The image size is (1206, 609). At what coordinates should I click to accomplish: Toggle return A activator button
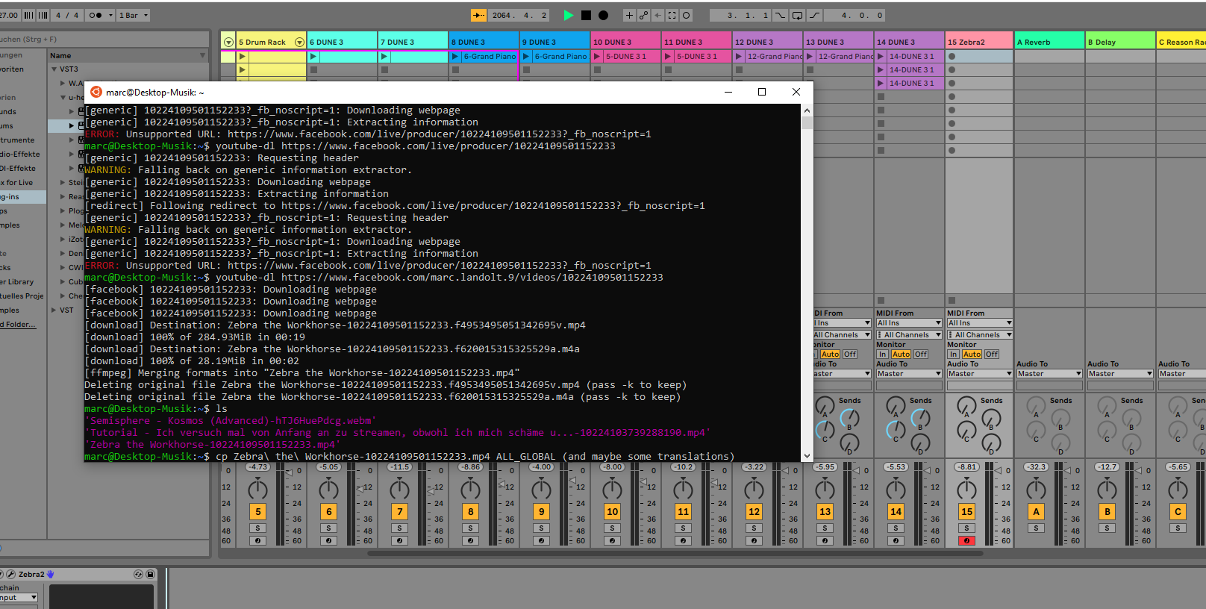click(1036, 511)
